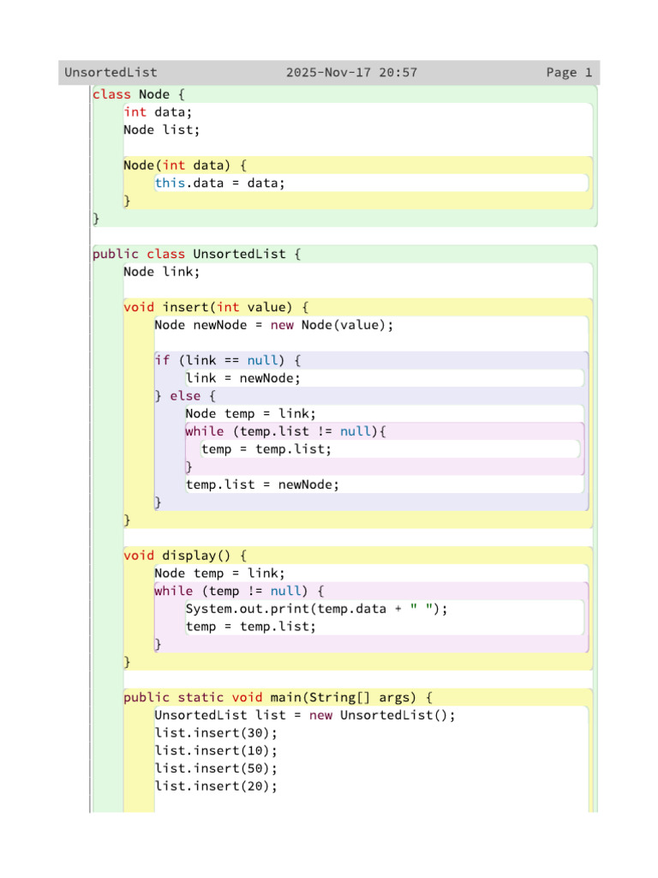Click 'Node newNode = new Node(value);'
This screenshot has height=878, width=658.
coord(274,325)
